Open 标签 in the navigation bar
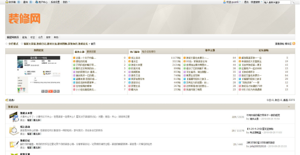 (x=32, y=37)
